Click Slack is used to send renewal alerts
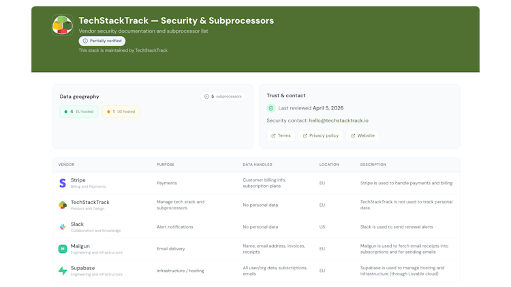The height and width of the screenshot is (287, 511). [397, 226]
